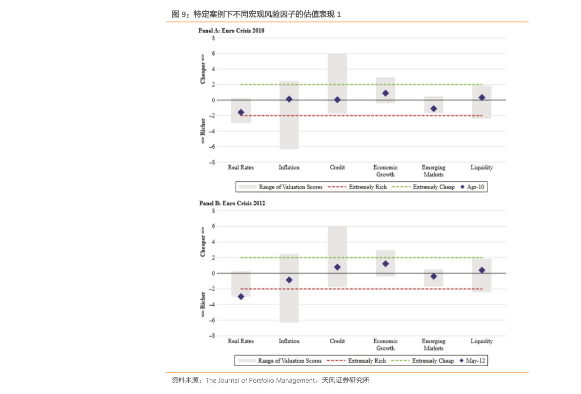The height and width of the screenshot is (394, 581).
Task: Click 'Economic Growth' axis label in Panel B
Action: [385, 344]
